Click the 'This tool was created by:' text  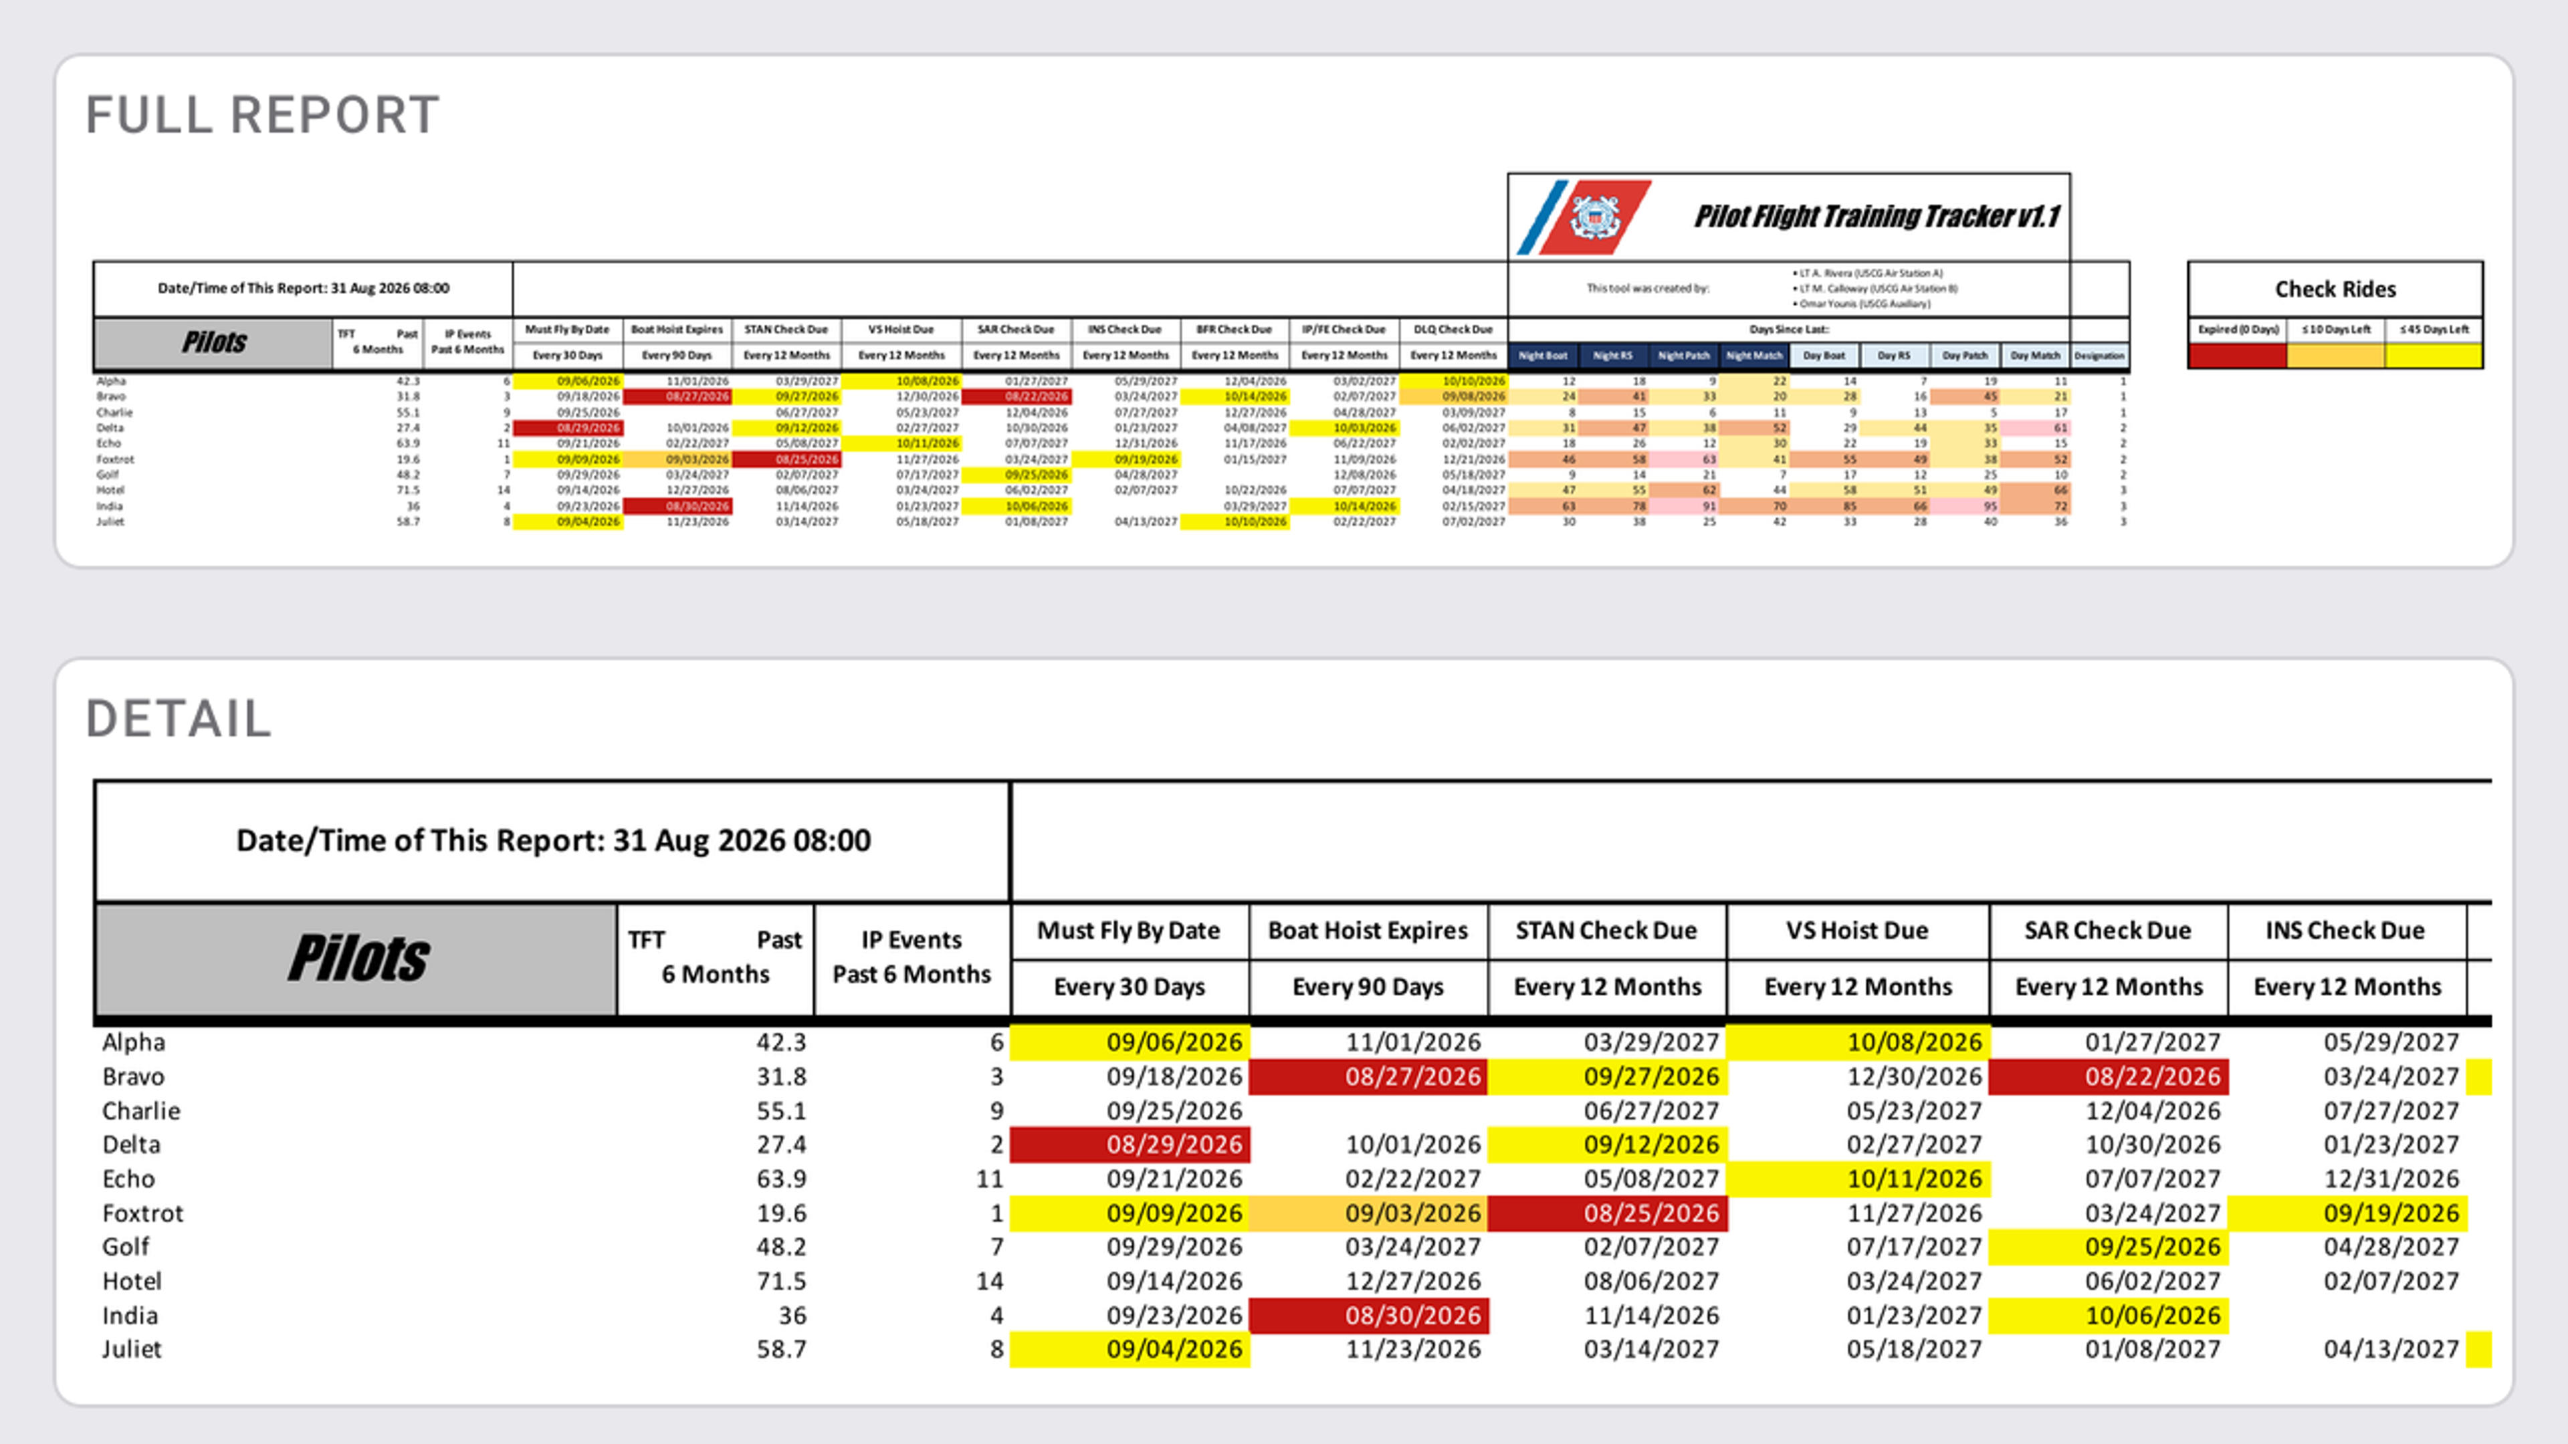pyautogui.click(x=1647, y=289)
